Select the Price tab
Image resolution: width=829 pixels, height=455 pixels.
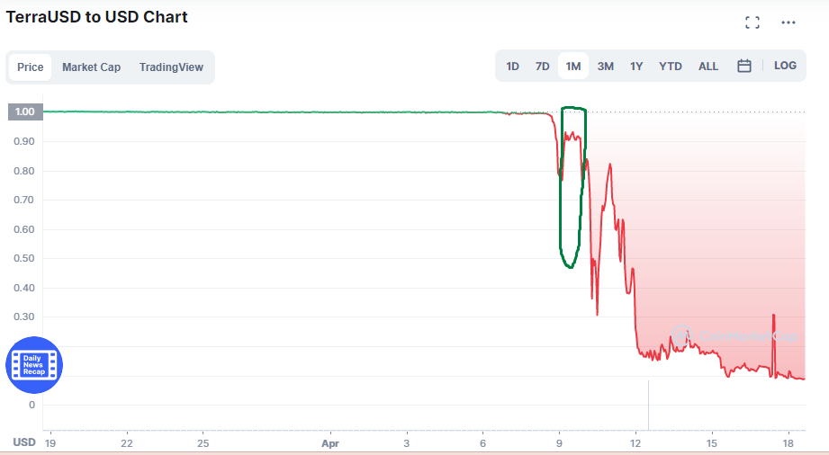(30, 67)
